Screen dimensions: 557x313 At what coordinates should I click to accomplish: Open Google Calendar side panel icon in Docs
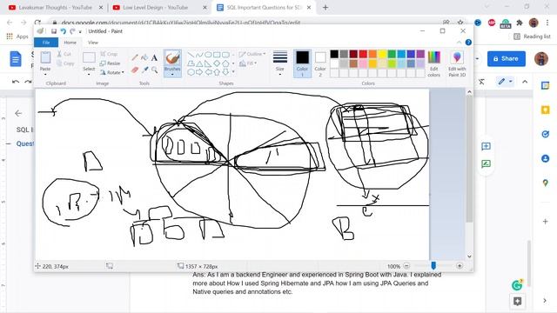tap(546, 85)
